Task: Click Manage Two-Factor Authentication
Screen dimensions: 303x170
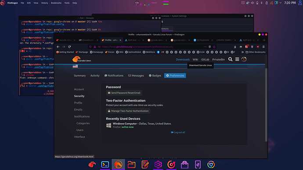Action: point(128,111)
